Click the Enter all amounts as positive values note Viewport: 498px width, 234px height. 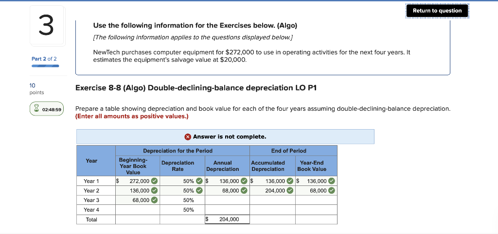click(132, 117)
